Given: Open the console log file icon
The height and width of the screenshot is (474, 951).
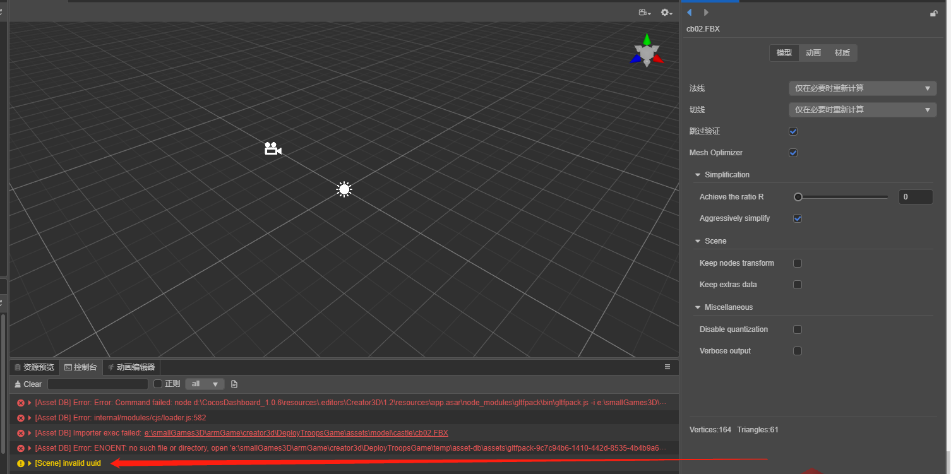Looking at the screenshot, I should (234, 384).
